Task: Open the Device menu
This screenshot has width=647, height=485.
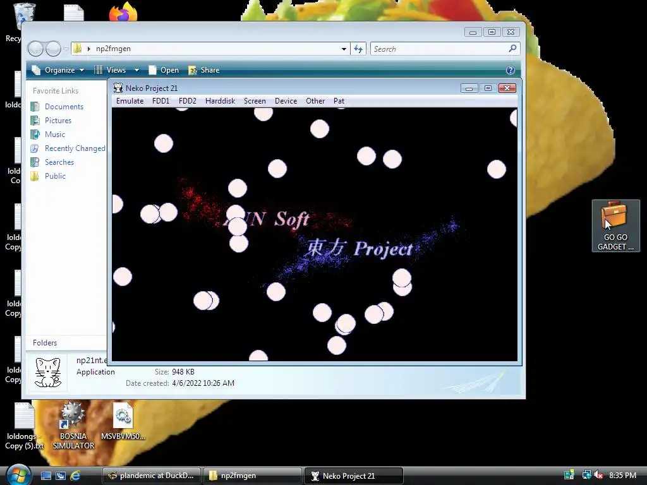Action: pos(286,101)
